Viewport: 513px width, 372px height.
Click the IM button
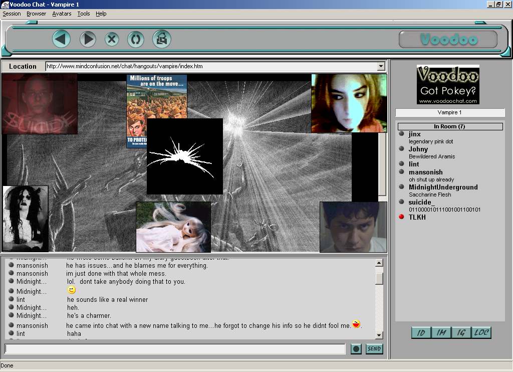(441, 332)
